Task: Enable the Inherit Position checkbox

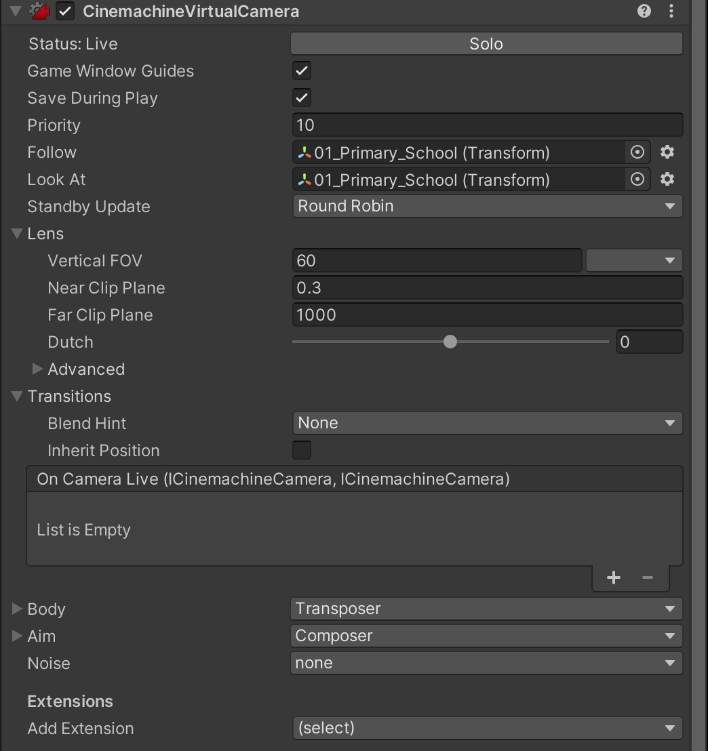Action: (x=302, y=450)
